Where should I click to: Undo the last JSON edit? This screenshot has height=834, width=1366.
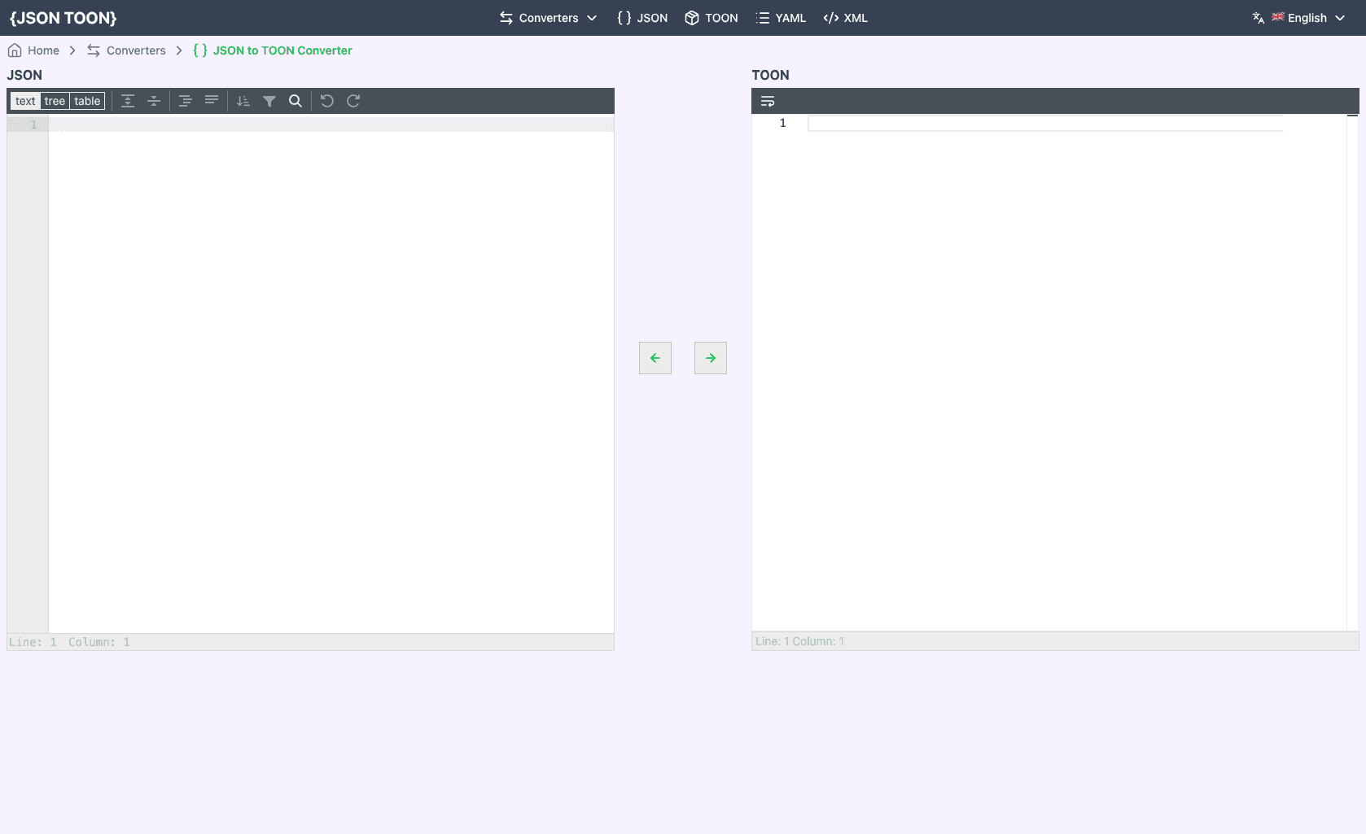(327, 101)
